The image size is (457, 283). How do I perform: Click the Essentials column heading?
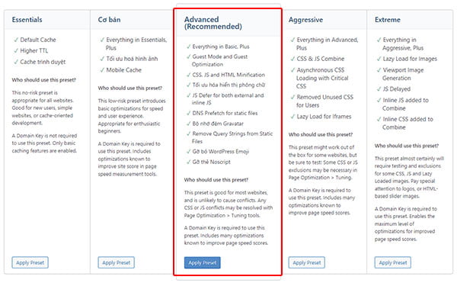[x=27, y=20]
